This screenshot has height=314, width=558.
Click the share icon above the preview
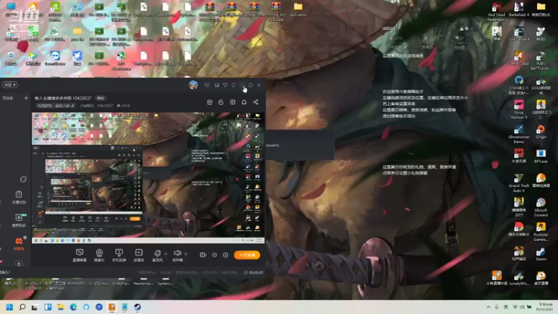coord(255,102)
